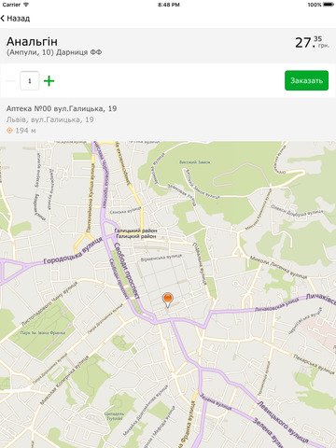Image resolution: width=336 pixels, height=448 pixels.
Task: Tap the green Заказать button
Action: [306, 80]
